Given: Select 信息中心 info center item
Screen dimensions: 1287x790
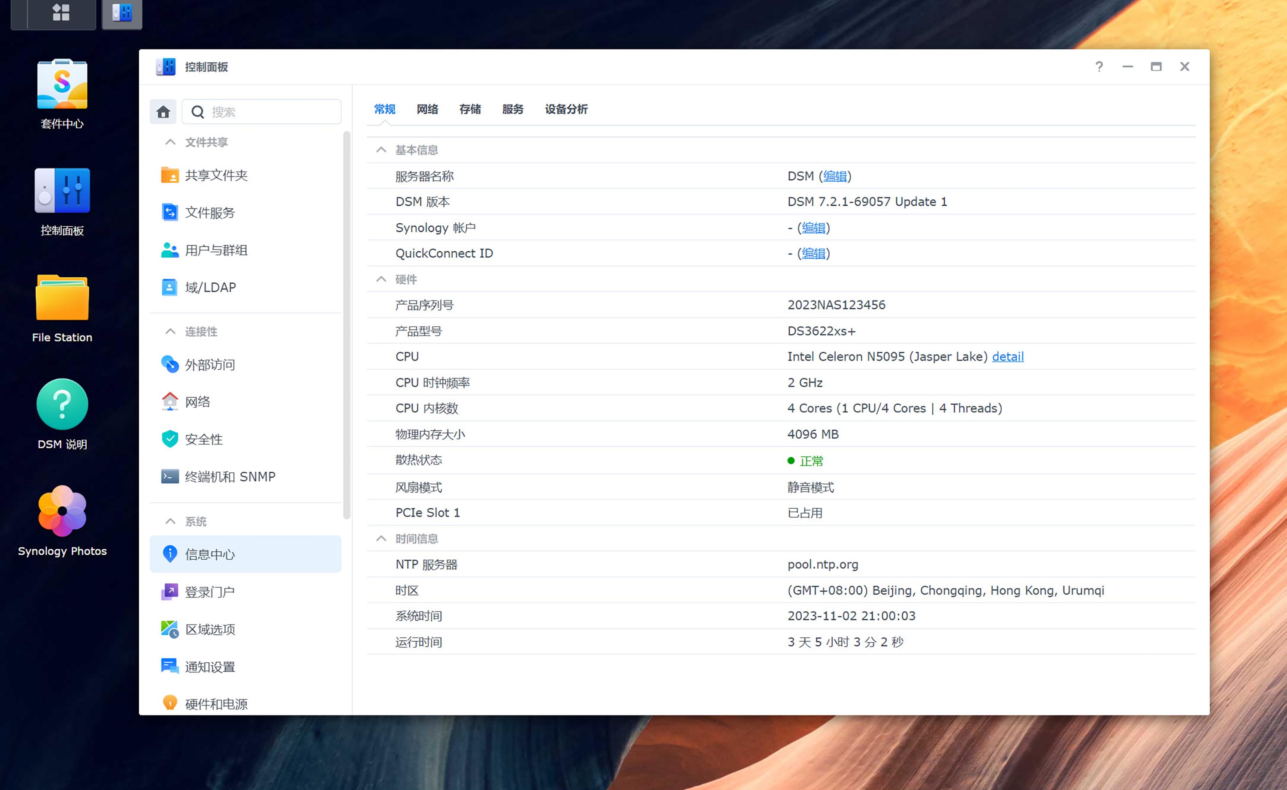Looking at the screenshot, I should [x=245, y=554].
